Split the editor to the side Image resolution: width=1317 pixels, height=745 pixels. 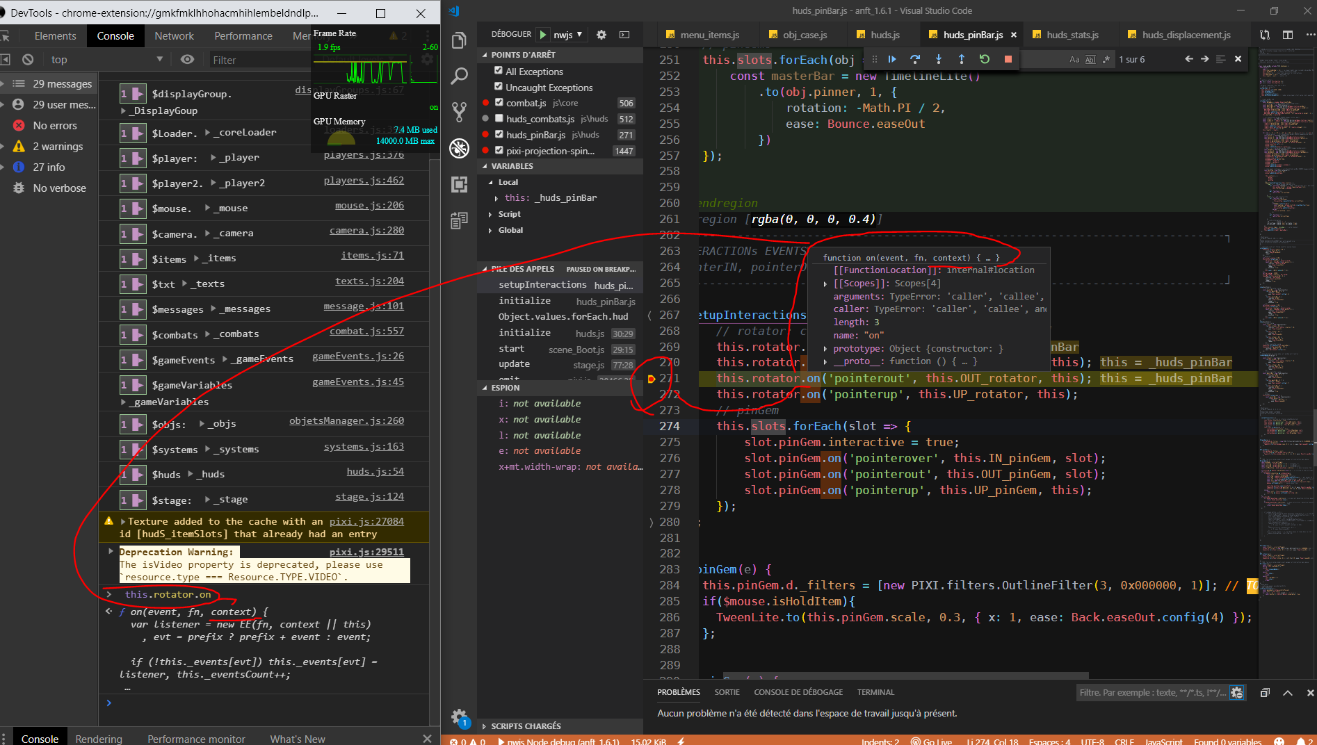pos(1288,35)
